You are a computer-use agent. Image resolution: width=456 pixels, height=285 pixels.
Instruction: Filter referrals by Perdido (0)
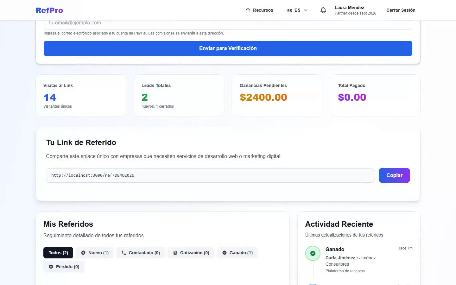[64, 267]
